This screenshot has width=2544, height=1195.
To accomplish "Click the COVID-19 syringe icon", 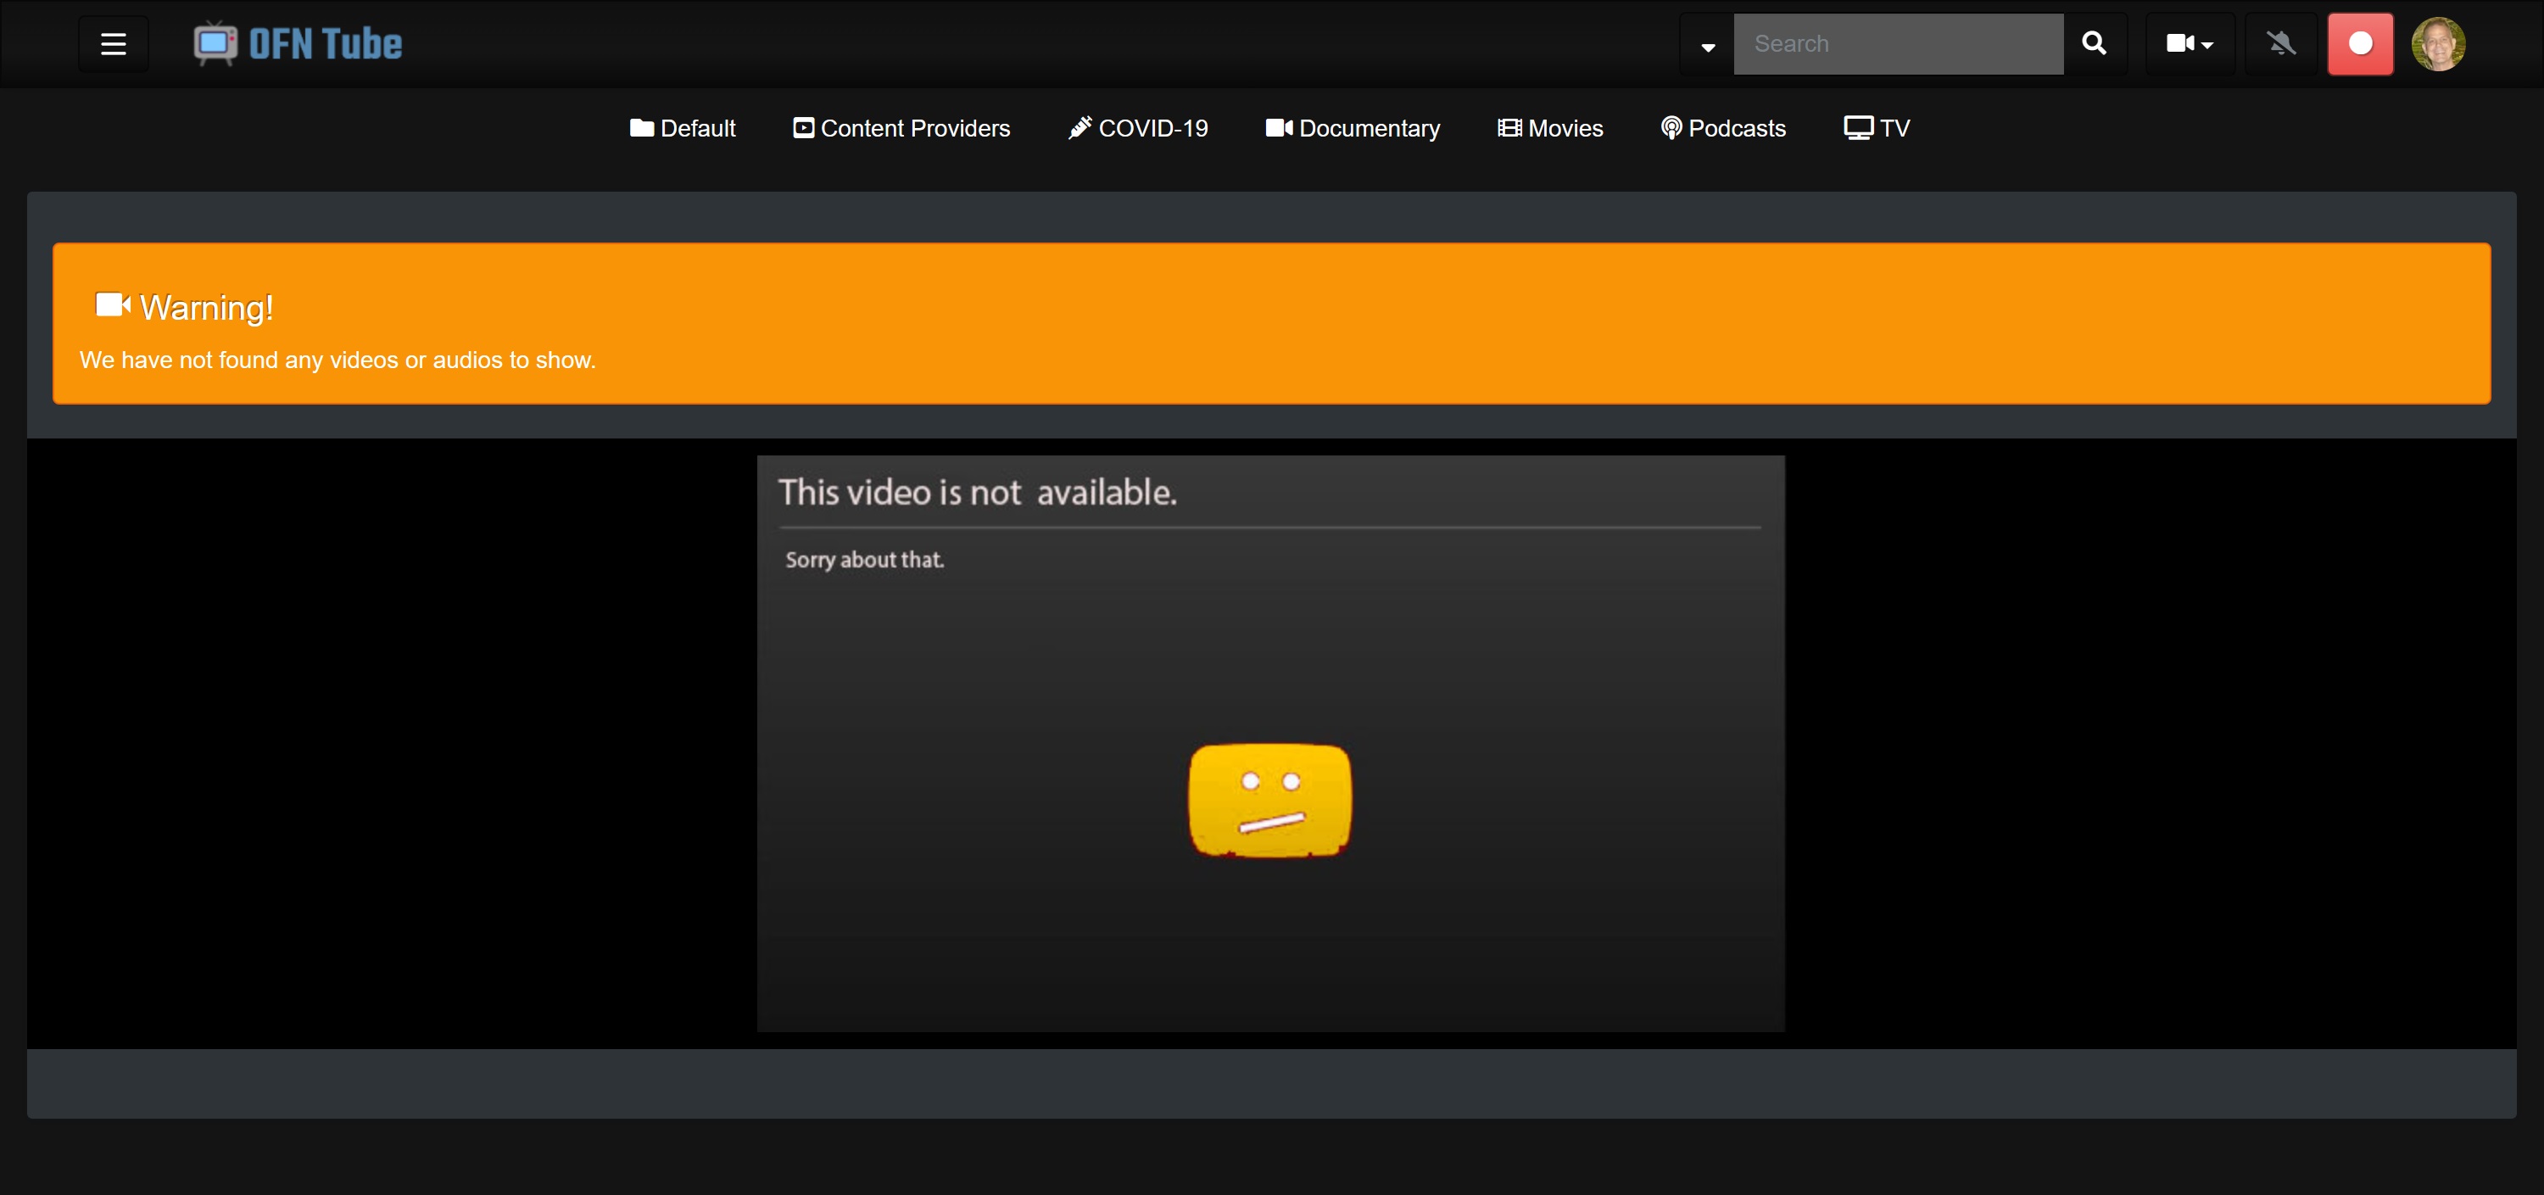I will tap(1080, 127).
